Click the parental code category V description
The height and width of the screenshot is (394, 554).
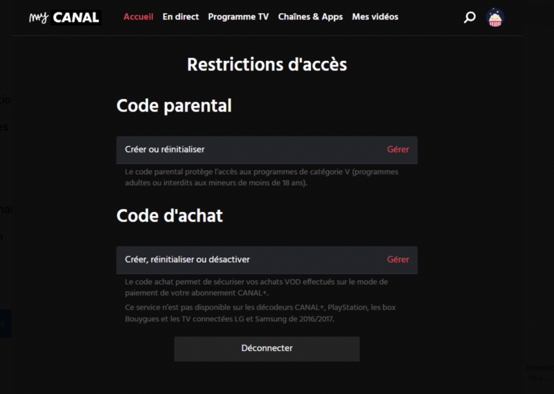pos(262,177)
